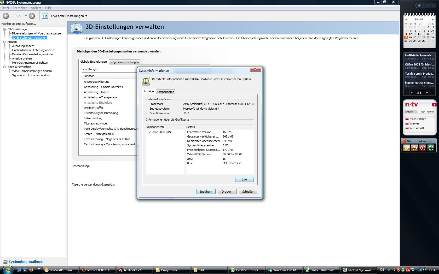This screenshot has width=439, height=274.
Task: Launch Firefox from the quick launch bar
Action: pyautogui.click(x=31, y=270)
